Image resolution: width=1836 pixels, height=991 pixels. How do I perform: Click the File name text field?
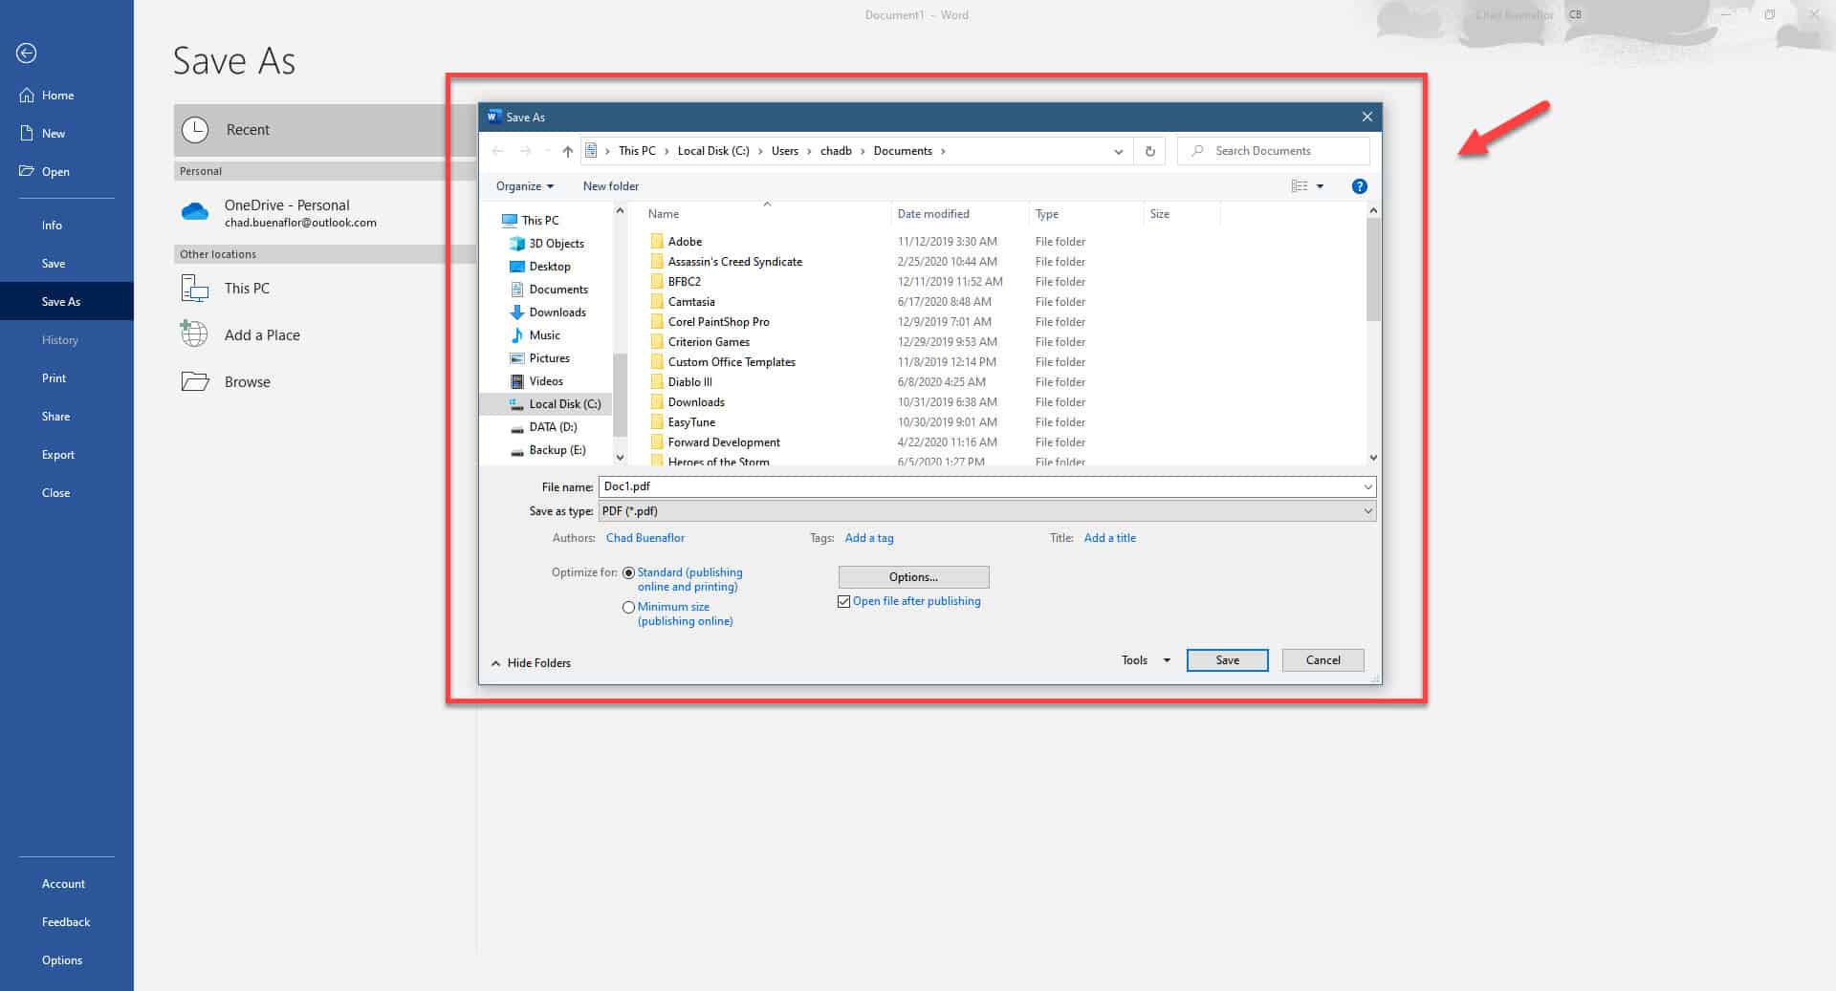[979, 487]
